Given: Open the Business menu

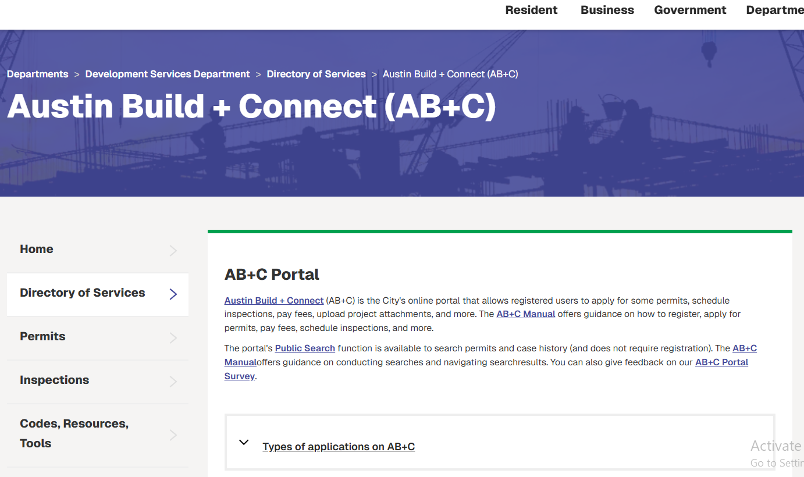Looking at the screenshot, I should tap(607, 10).
